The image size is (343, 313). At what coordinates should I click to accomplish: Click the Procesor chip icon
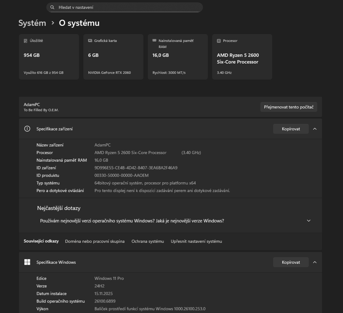[219, 40]
